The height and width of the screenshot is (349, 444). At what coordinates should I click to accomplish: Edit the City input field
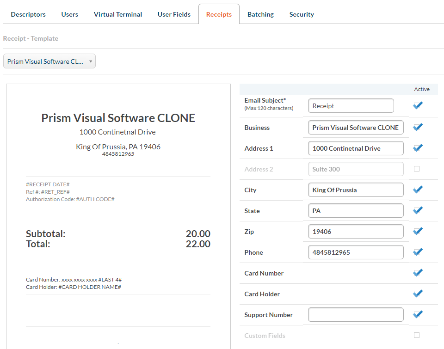356,190
